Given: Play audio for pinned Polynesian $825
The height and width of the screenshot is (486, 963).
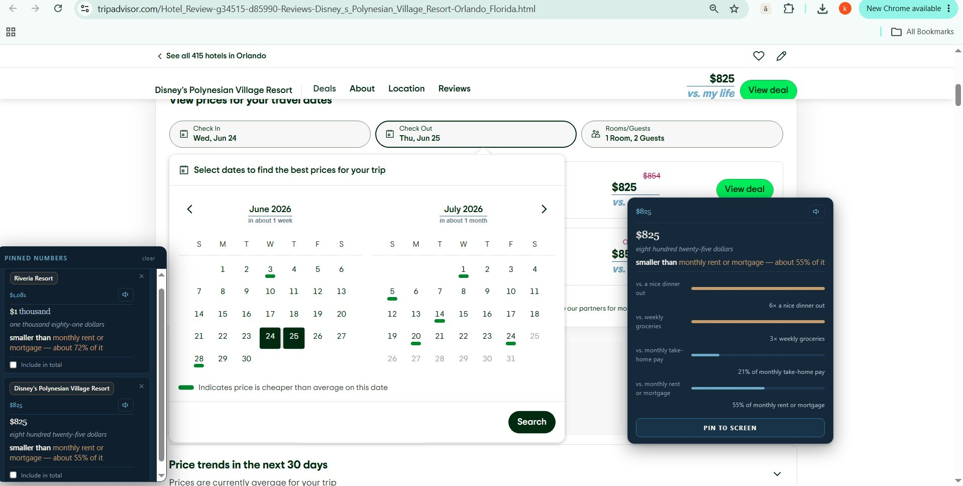Looking at the screenshot, I should [126, 405].
